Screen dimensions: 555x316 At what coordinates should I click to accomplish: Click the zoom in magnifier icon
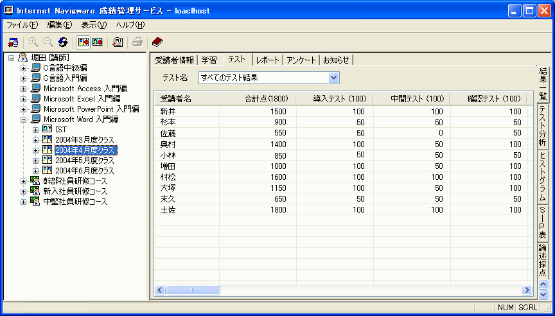click(33, 42)
